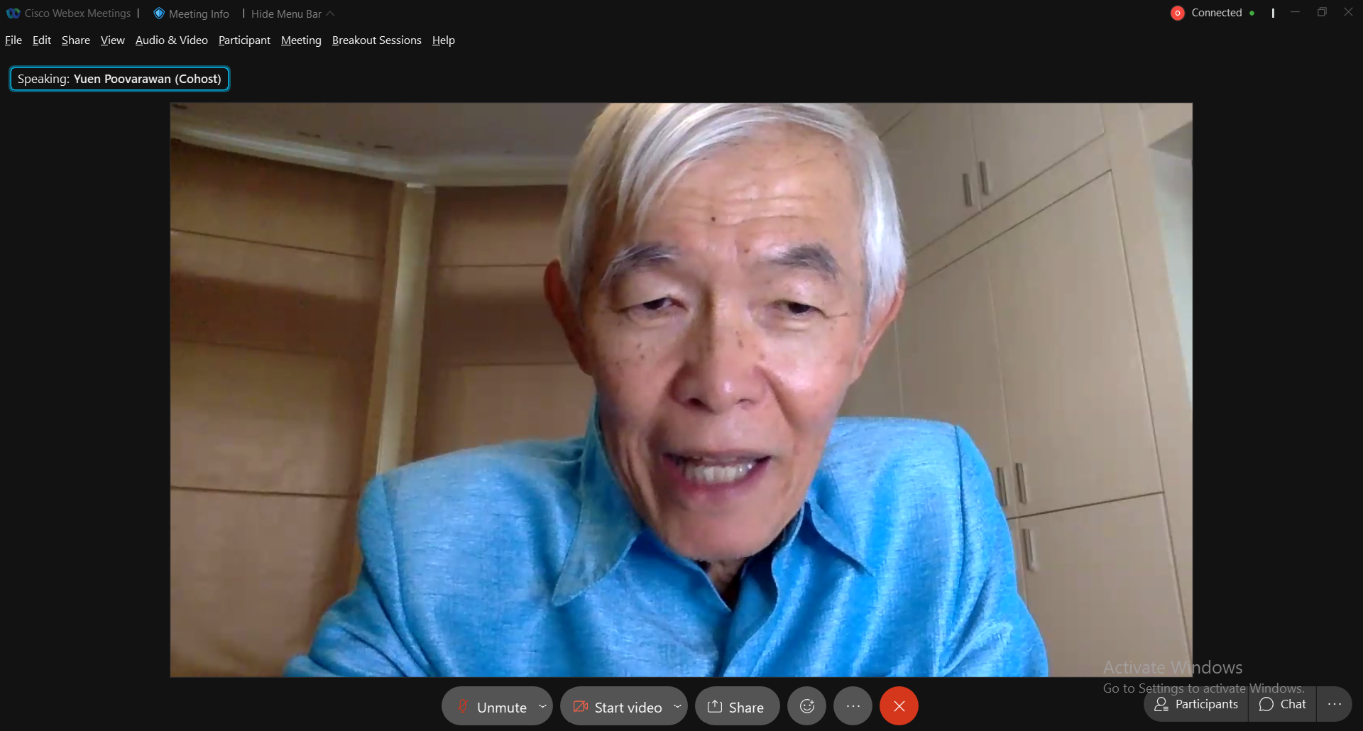Click the Speaking: Yuen Poovarawan label
The width and height of the screenshot is (1363, 731).
point(119,79)
